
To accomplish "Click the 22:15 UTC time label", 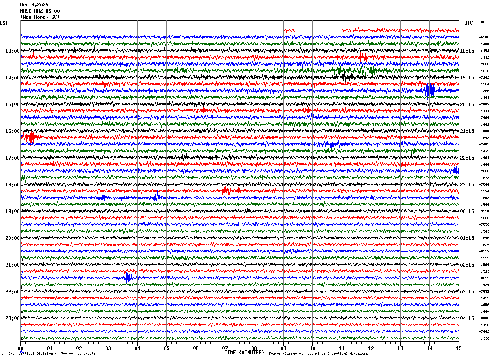I will (x=467, y=158).
